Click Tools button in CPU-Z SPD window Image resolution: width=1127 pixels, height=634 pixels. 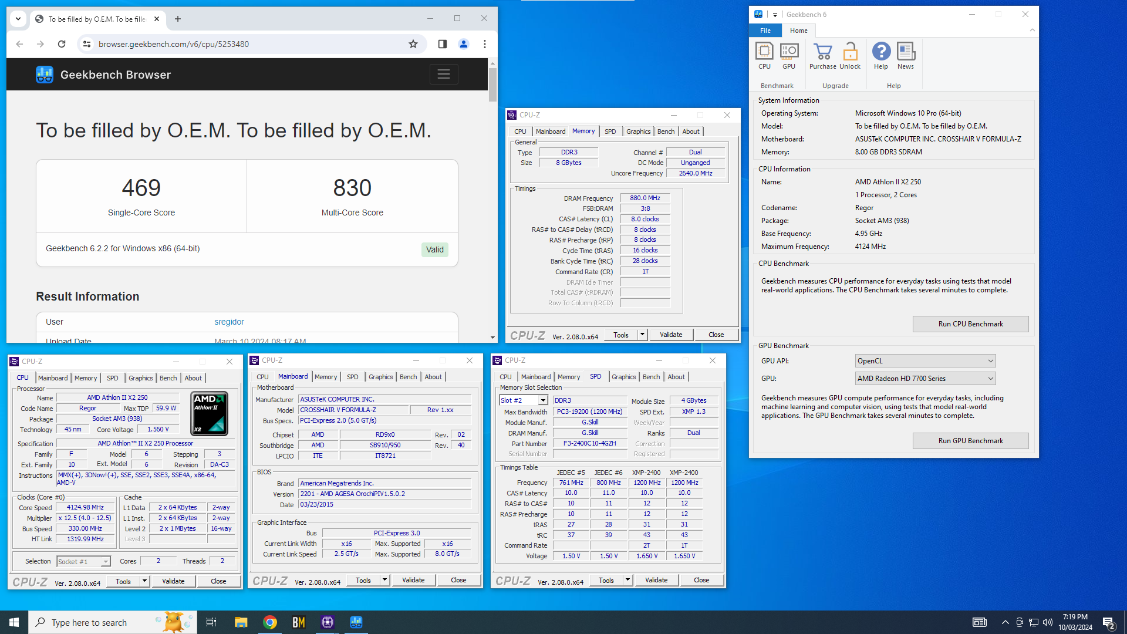[606, 580]
